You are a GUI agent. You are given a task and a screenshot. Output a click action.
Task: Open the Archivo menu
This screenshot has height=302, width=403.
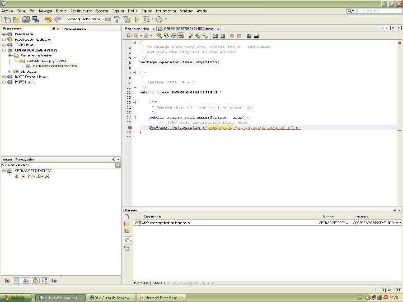point(7,11)
